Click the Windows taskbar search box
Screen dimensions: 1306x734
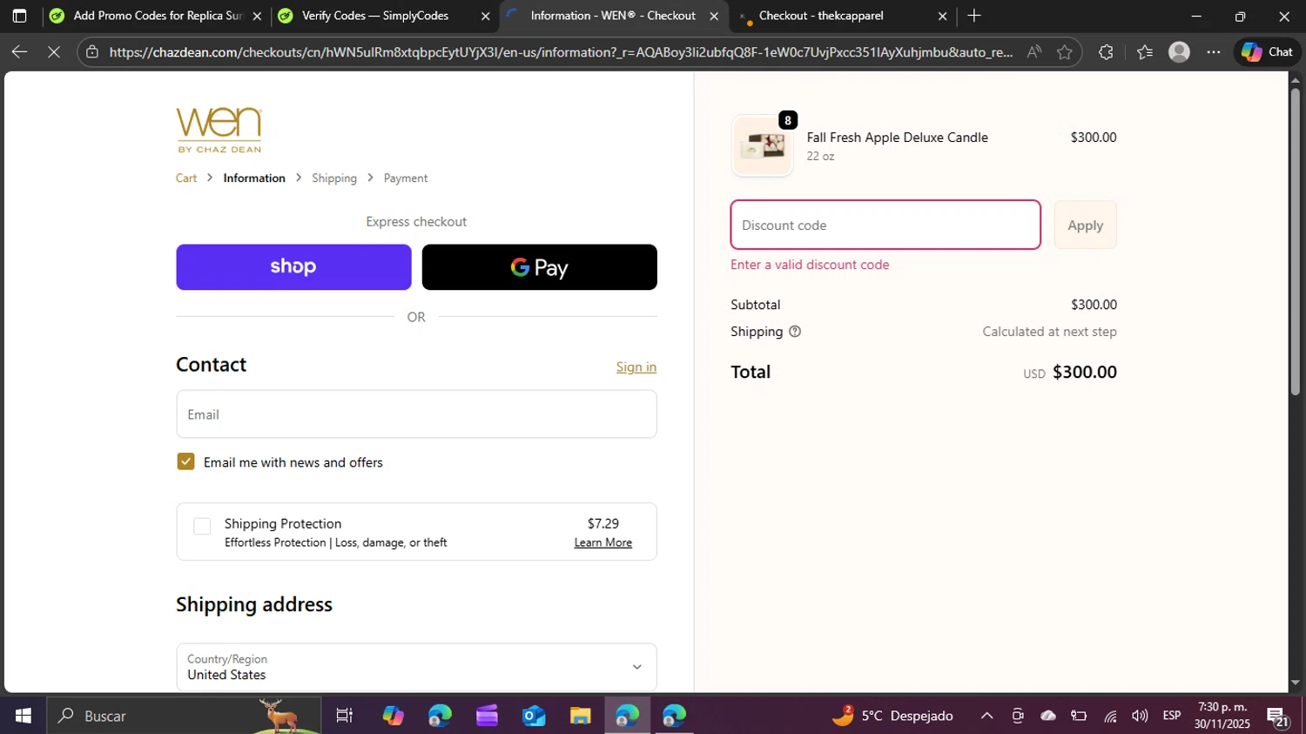click(183, 716)
